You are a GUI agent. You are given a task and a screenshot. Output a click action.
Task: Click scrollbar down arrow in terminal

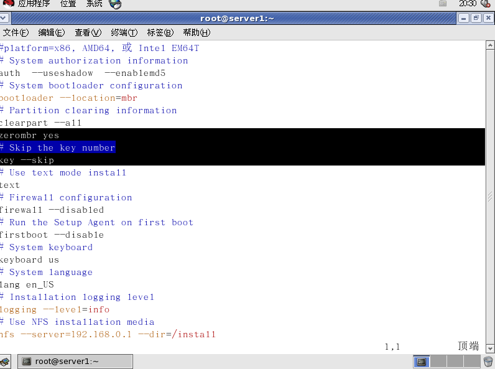490,349
